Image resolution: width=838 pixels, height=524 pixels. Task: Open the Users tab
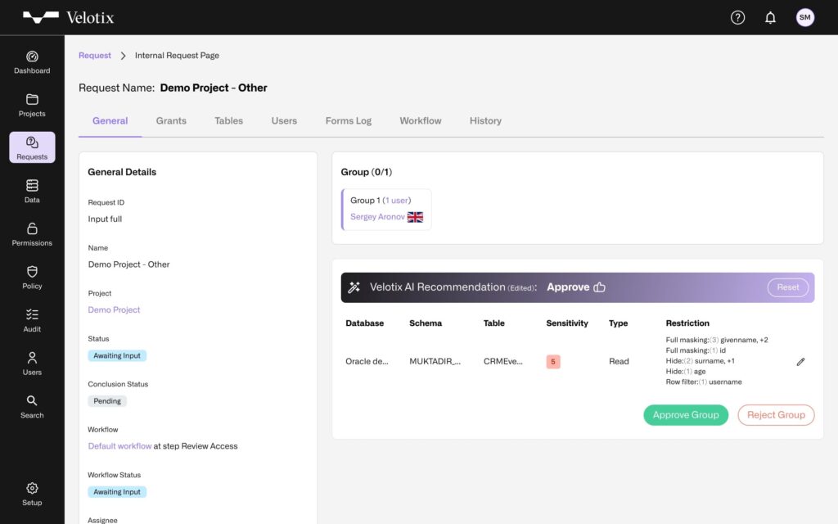[x=284, y=121]
